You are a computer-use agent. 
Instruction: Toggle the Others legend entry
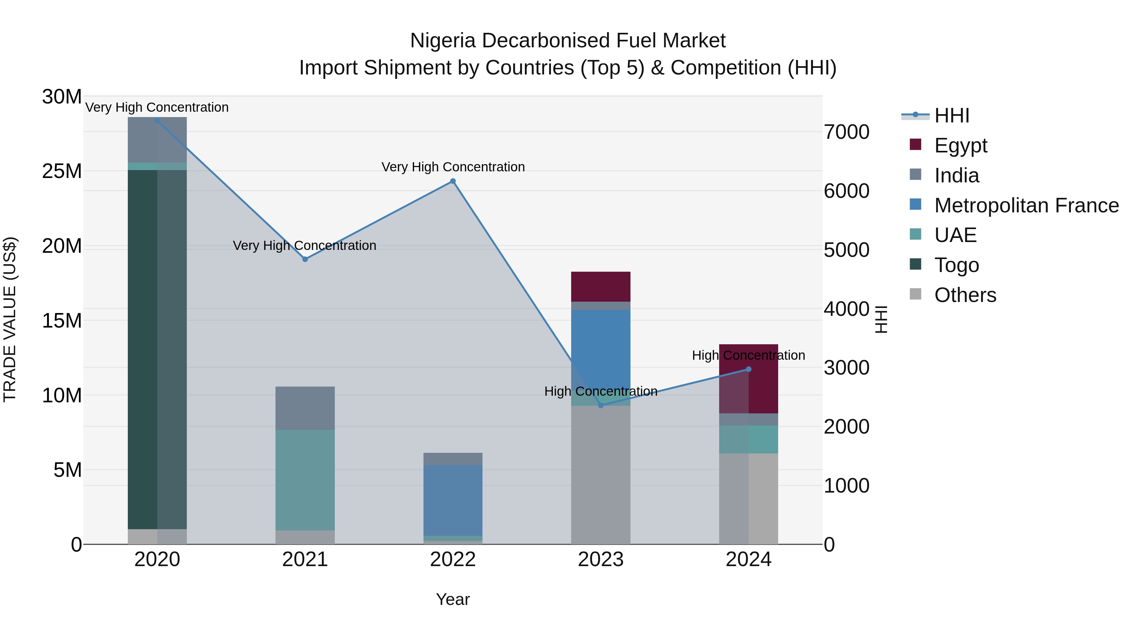coord(953,295)
